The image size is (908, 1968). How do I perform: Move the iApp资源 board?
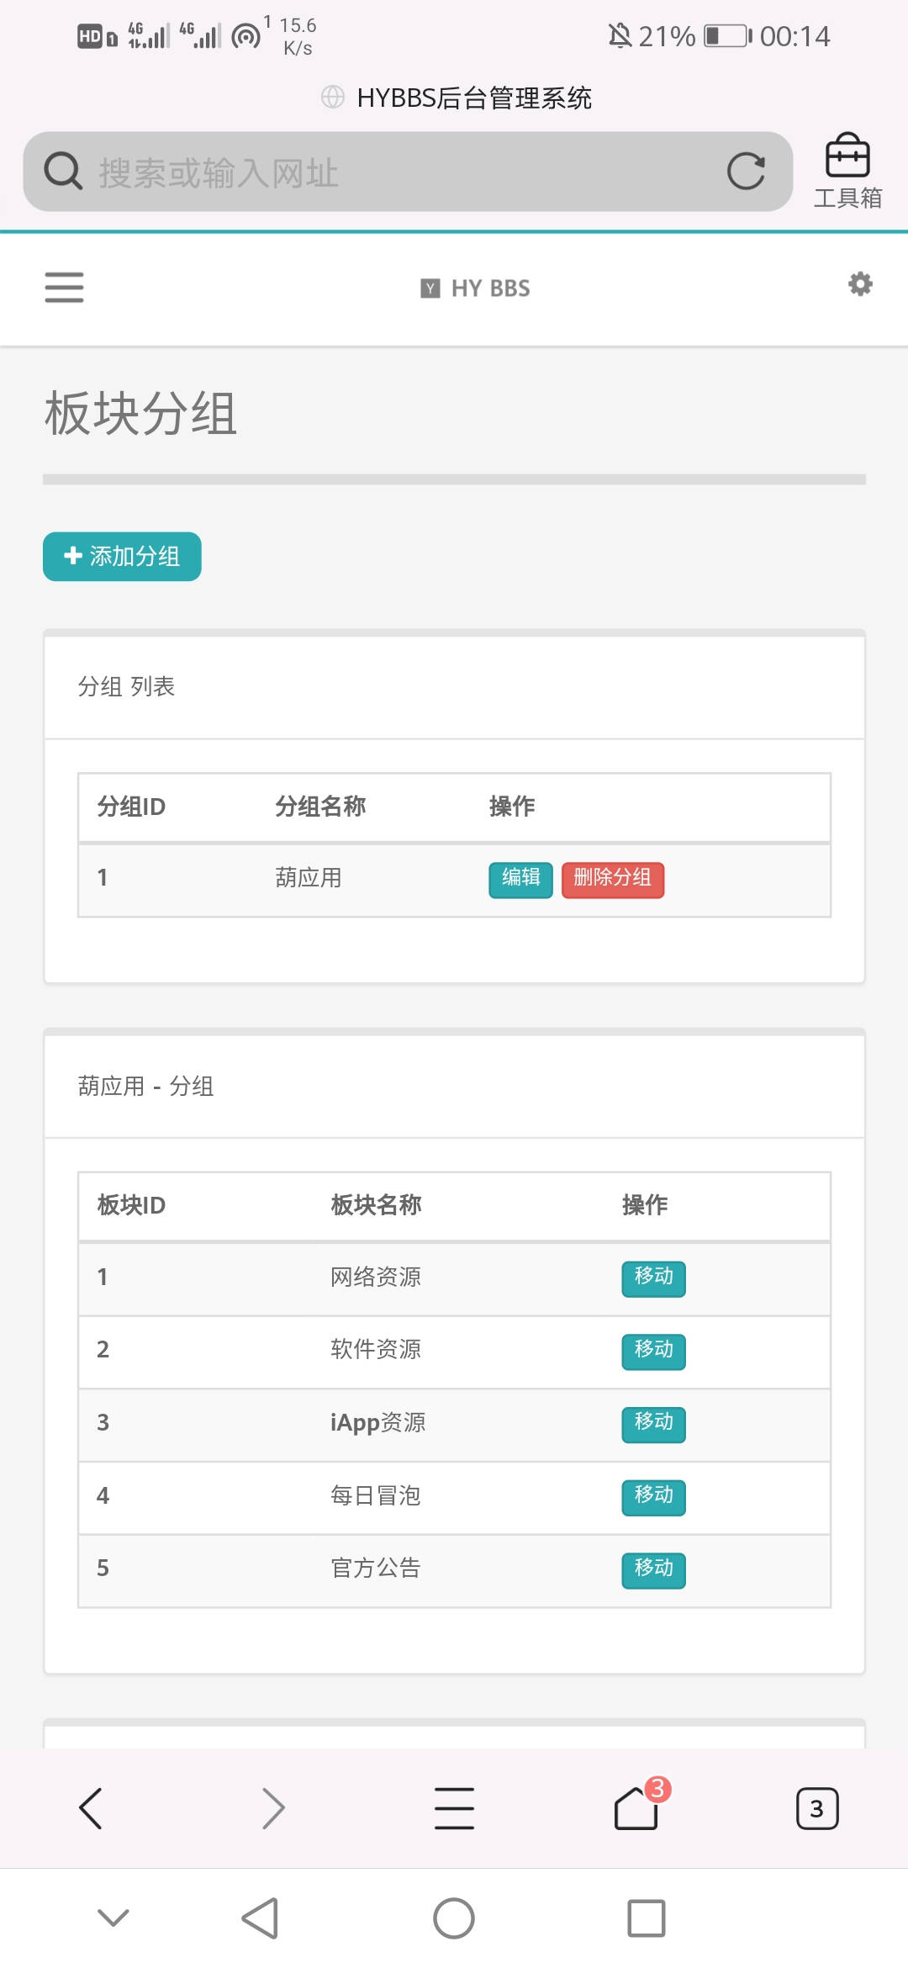click(653, 1424)
